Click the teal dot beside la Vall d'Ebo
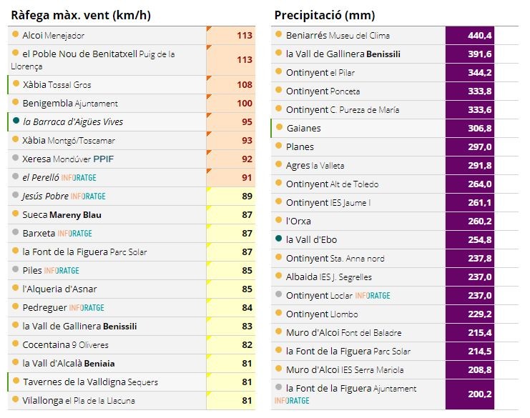The width and height of the screenshot is (530, 418). (x=278, y=239)
